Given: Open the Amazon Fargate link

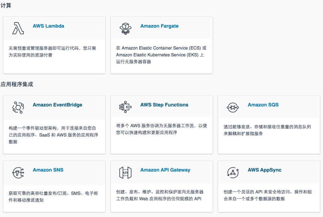Looking at the screenshot, I should point(159,26).
